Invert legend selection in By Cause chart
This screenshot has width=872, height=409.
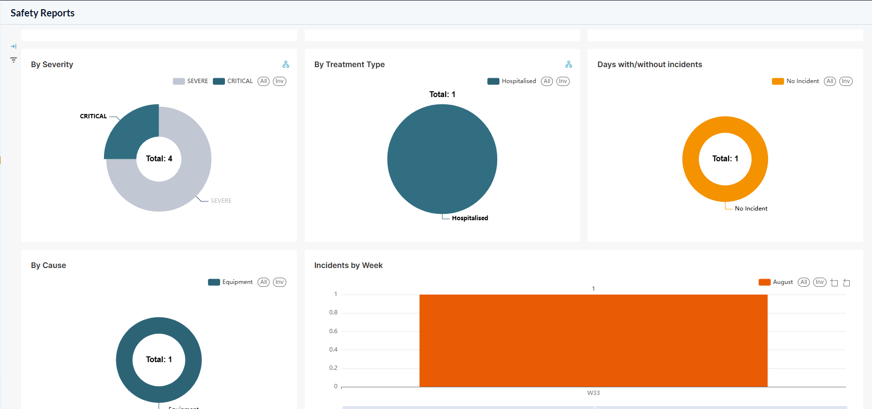(280, 282)
